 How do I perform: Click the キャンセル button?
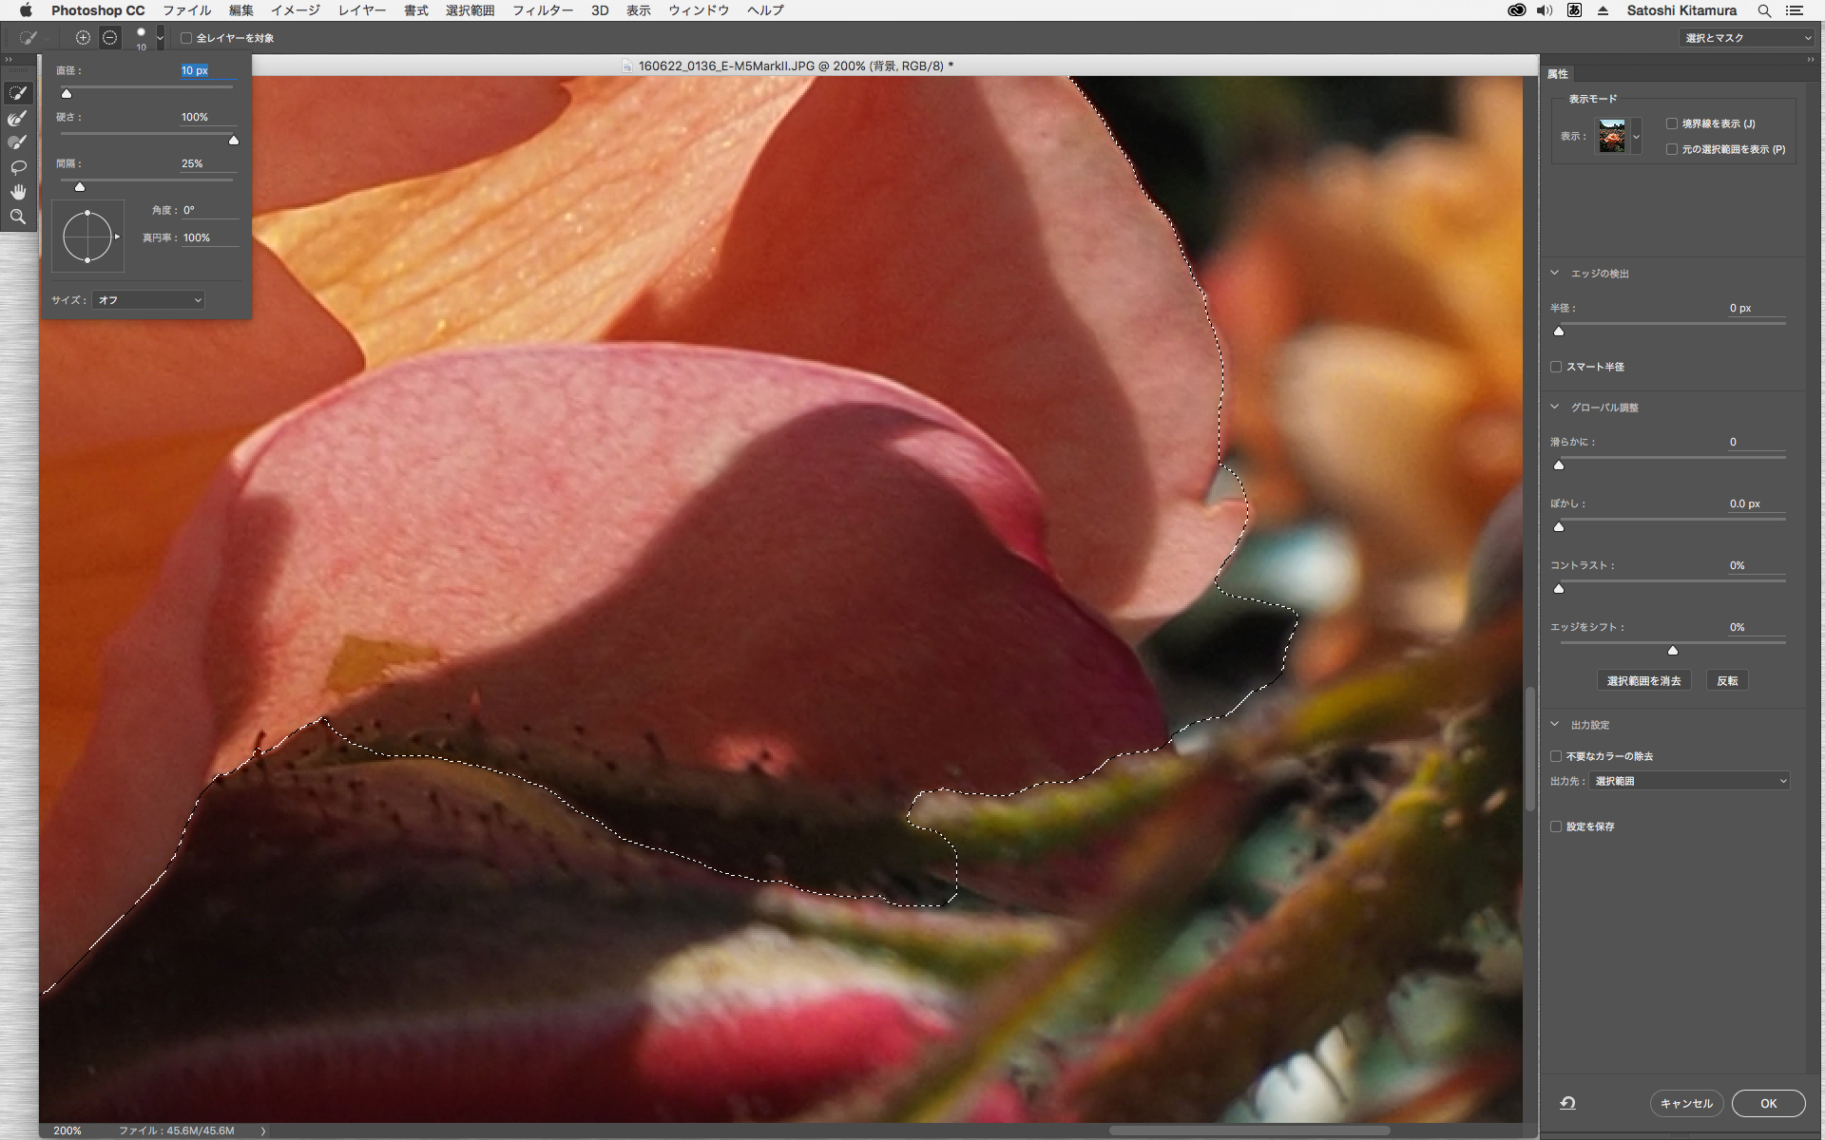(x=1686, y=1103)
